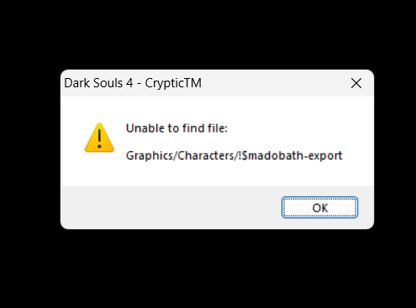Click the 'Characters' segment of the path
This screenshot has height=308, width=416.
206,155
